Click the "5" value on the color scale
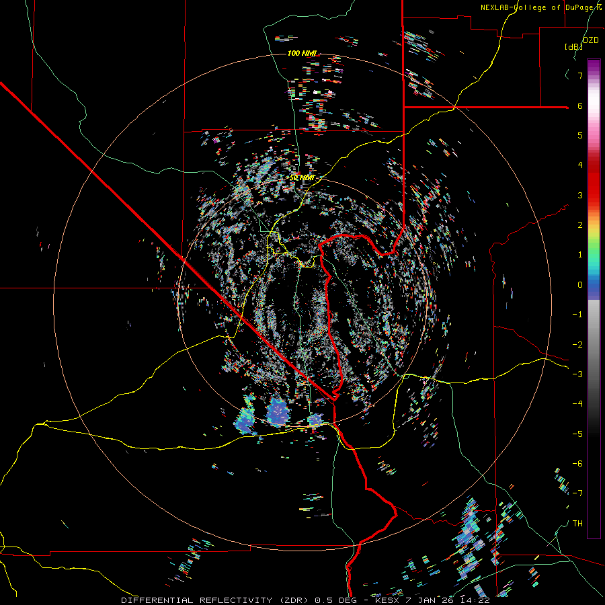605x605 pixels. [580, 135]
